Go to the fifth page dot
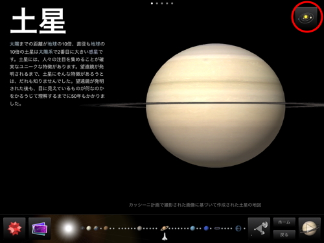The width and height of the screenshot is (324, 243). click(172, 3)
